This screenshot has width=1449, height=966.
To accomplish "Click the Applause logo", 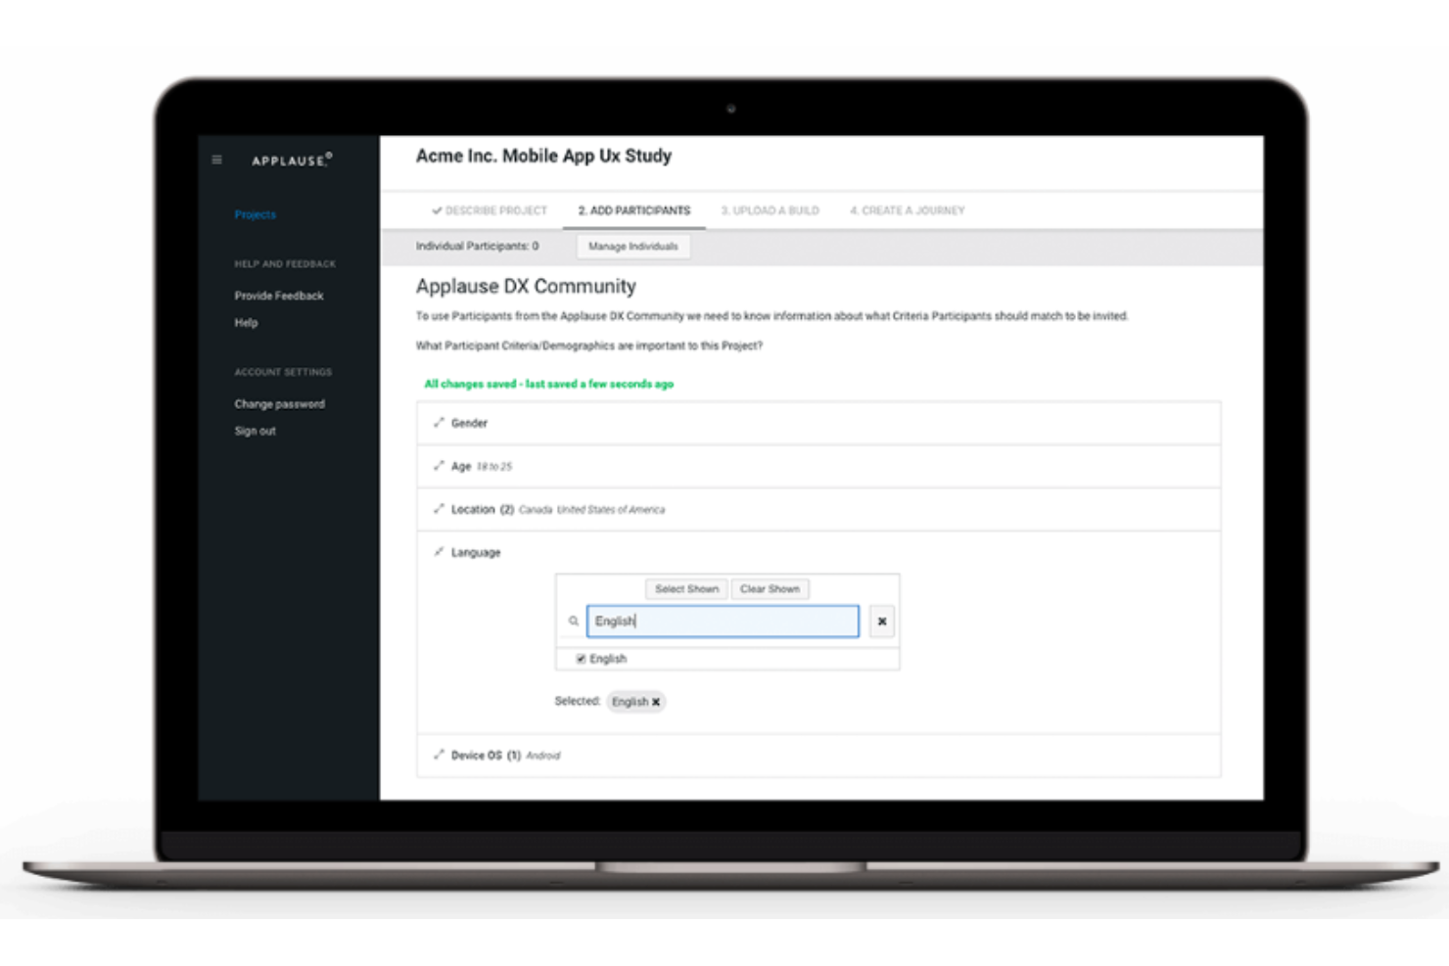I will click(x=292, y=160).
